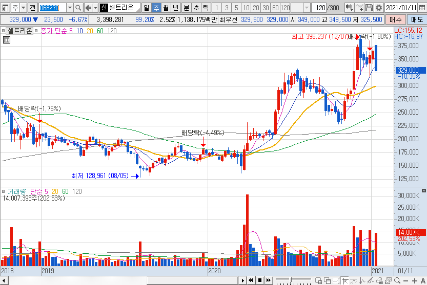This screenshot has height=285, width=427.
Task: Toggle the left panel layout icon
Action: tap(5, 8)
